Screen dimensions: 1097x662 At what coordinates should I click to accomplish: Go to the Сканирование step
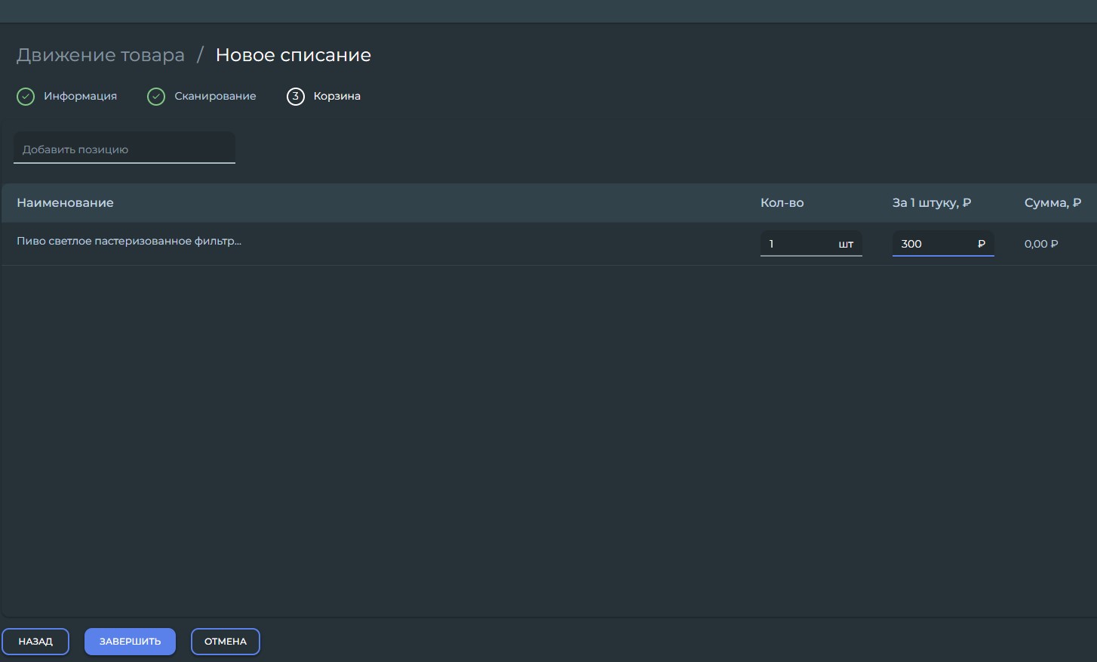[215, 97]
